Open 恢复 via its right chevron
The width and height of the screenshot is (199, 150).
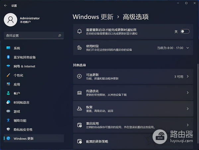pos(188,109)
